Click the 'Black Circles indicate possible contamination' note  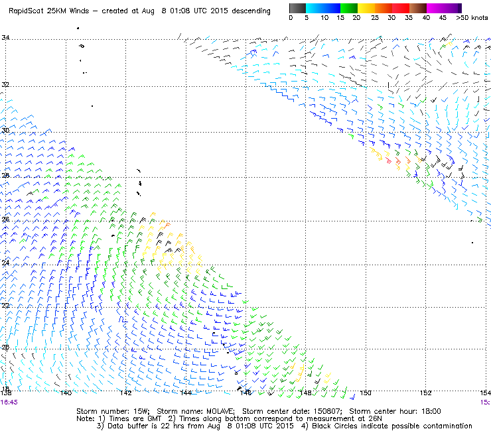(392, 426)
